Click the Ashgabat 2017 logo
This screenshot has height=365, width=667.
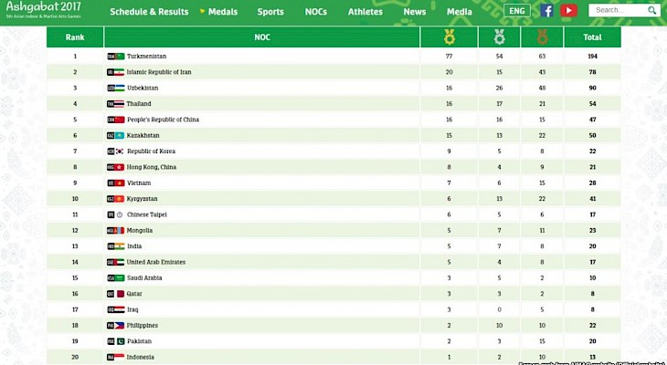(43, 10)
